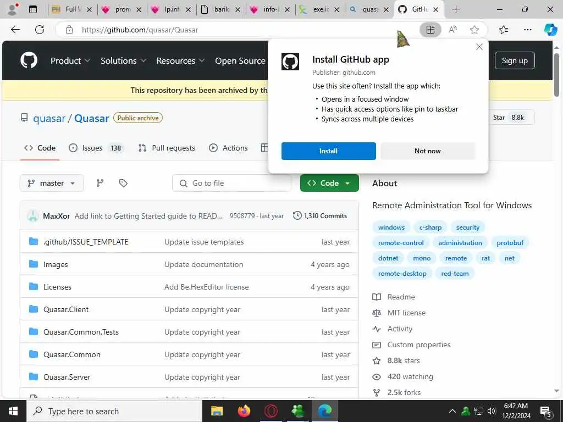Image resolution: width=563 pixels, height=422 pixels.
Task: Open the Readme link in About
Action: (401, 297)
